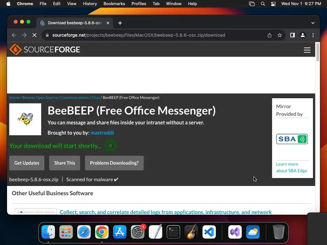Click the address bar URL field
Viewport: 327px width, 245px height.
tap(139, 35)
